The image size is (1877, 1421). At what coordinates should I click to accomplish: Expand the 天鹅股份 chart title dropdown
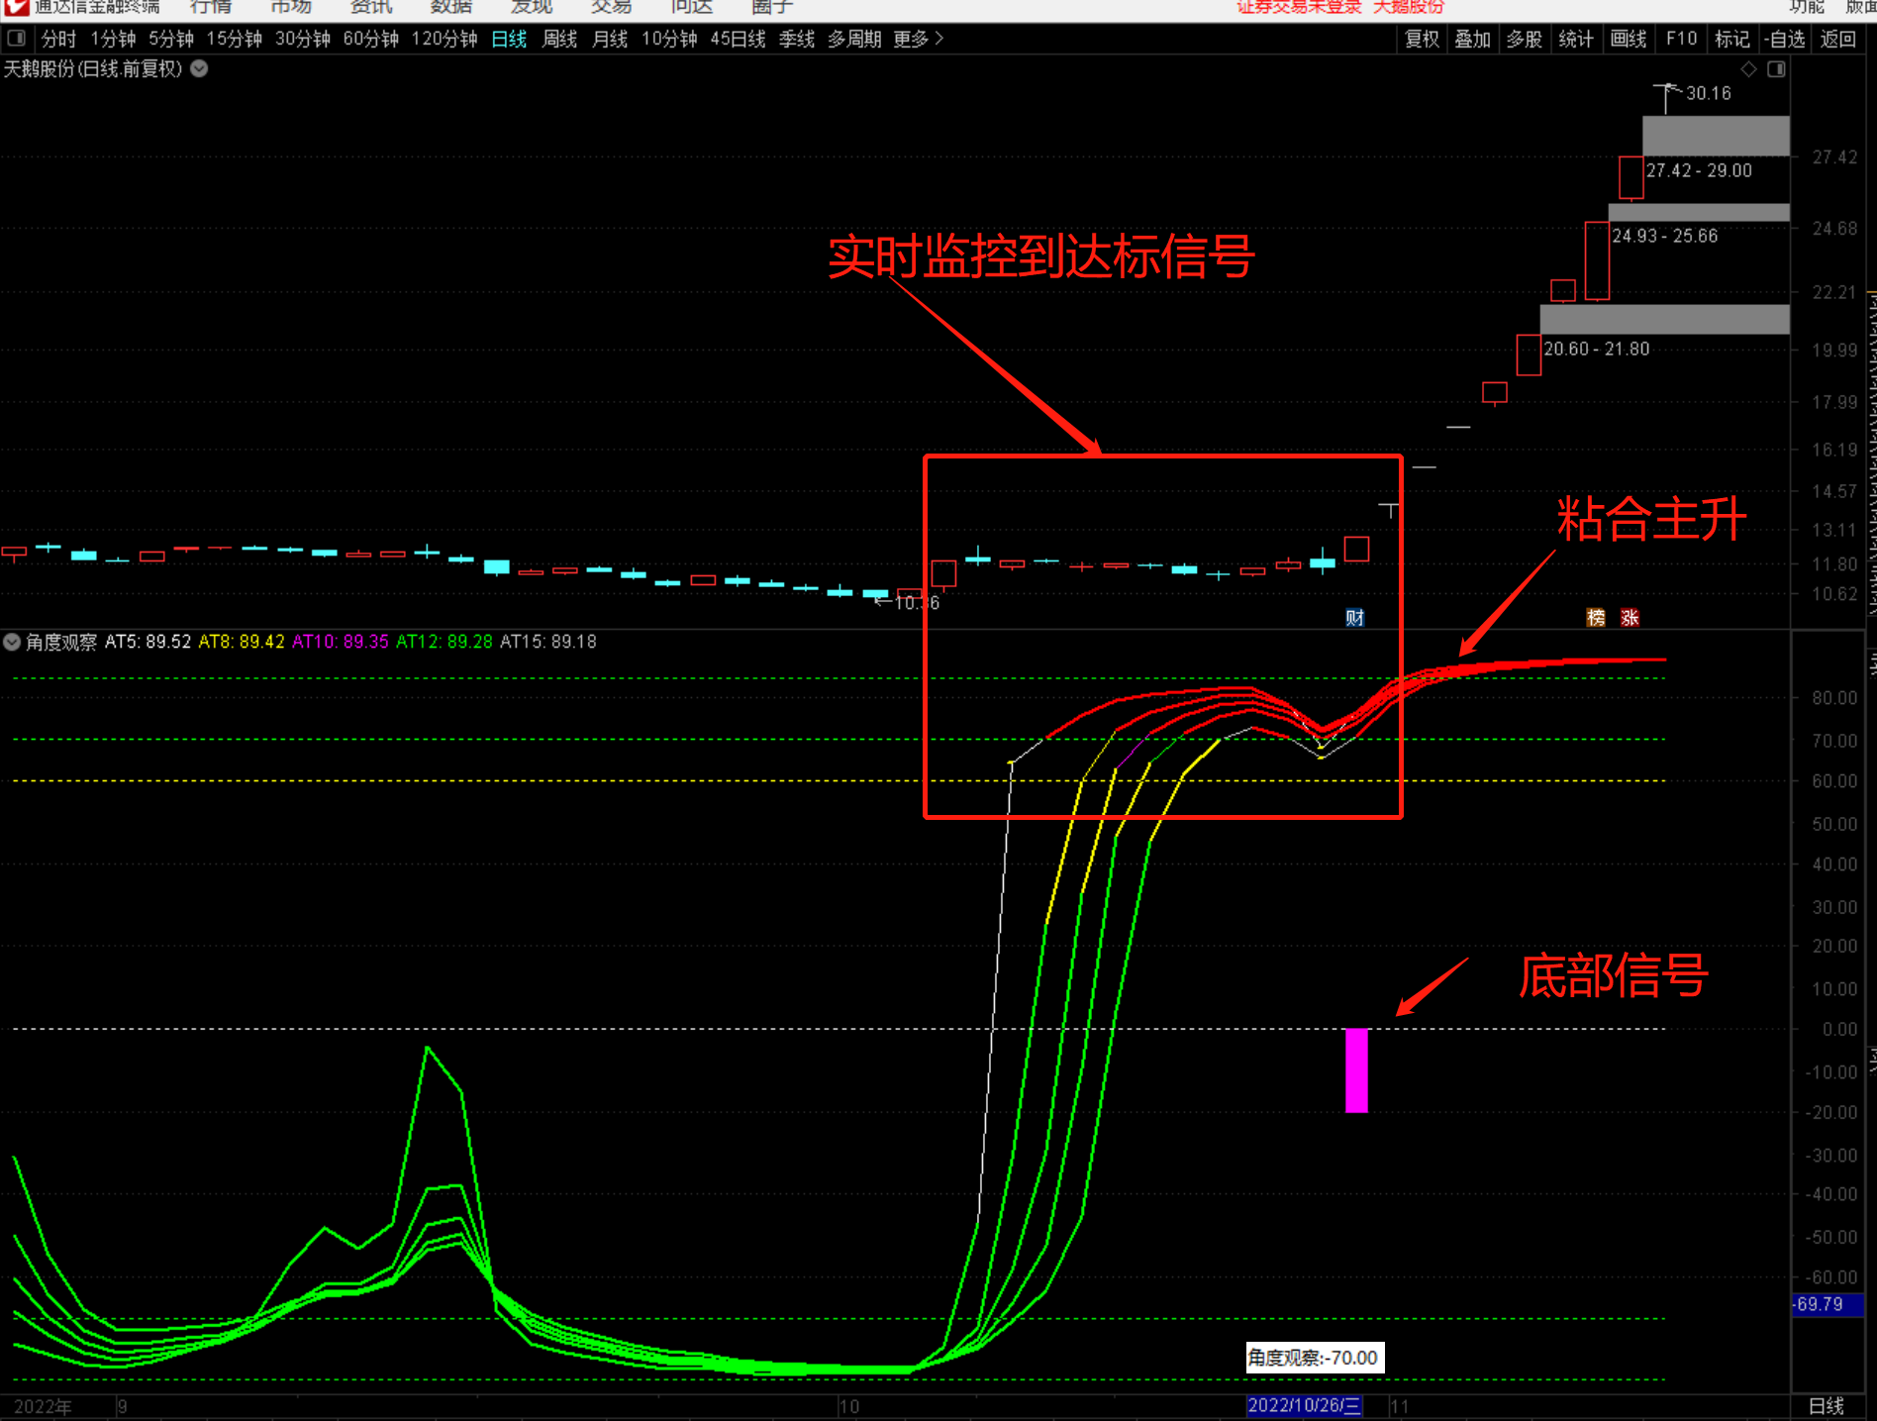[x=199, y=68]
